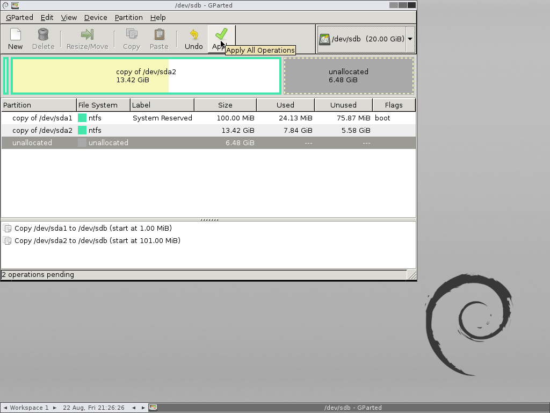This screenshot has width=550, height=413.
Task: Select the copy of /dev/sda2 partition row
Action: tap(208, 130)
